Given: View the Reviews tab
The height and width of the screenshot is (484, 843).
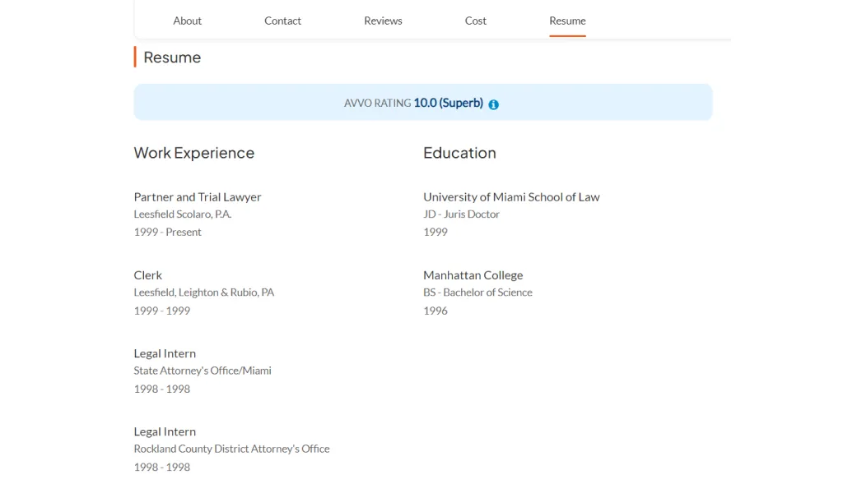Looking at the screenshot, I should pos(383,21).
